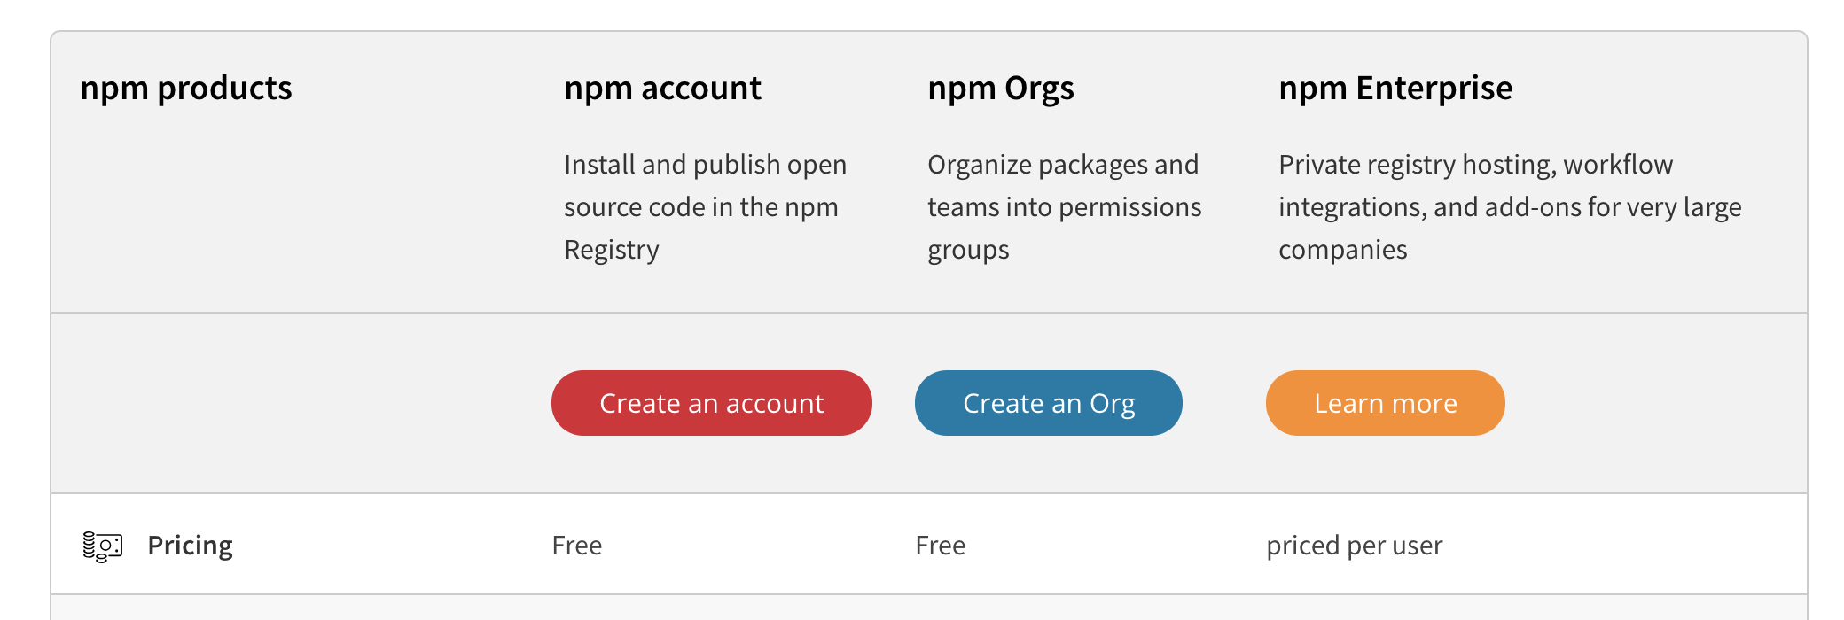
Task: Click the blue Create an Org button
Action: (x=1048, y=403)
